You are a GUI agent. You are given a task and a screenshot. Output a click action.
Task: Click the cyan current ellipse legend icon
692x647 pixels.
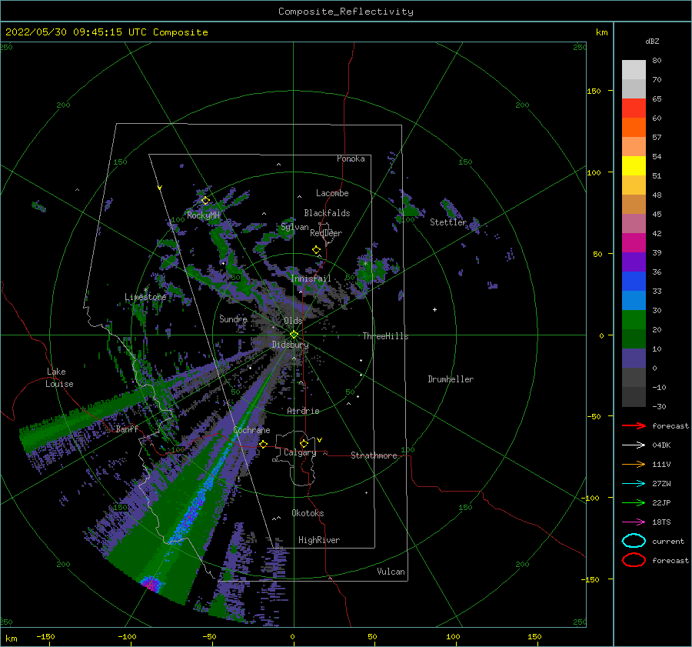click(634, 541)
